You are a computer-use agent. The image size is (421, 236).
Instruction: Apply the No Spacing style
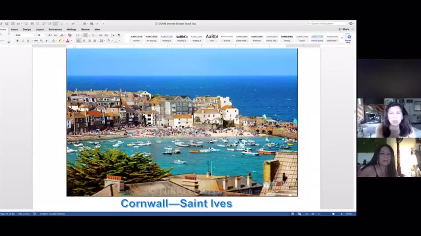(x=152, y=38)
